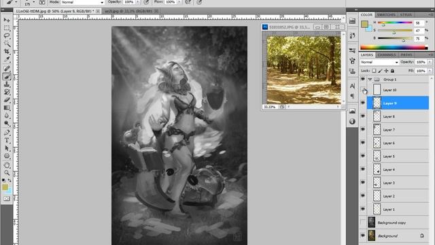Switch to the Channels tab

[387, 55]
